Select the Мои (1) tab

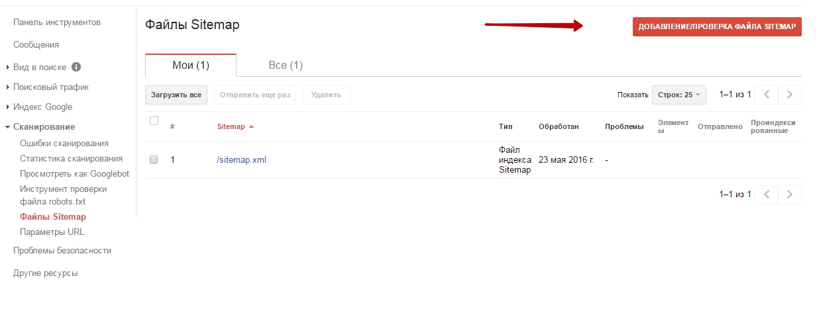click(x=191, y=65)
